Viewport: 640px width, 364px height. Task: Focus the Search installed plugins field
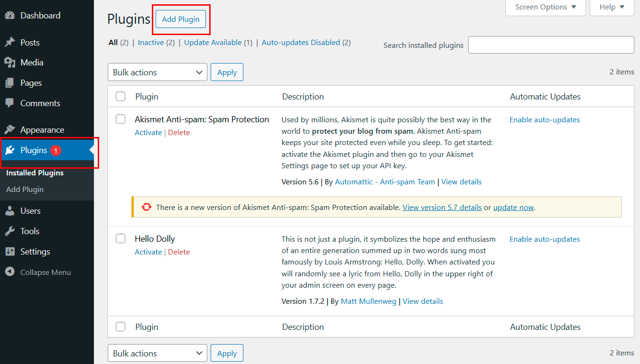point(551,45)
